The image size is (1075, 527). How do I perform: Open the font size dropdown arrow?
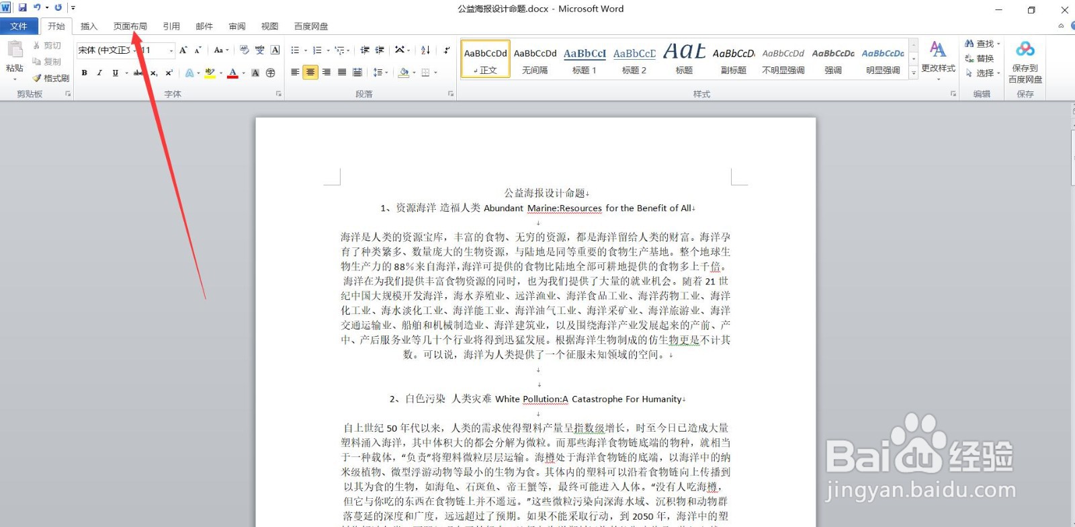171,50
